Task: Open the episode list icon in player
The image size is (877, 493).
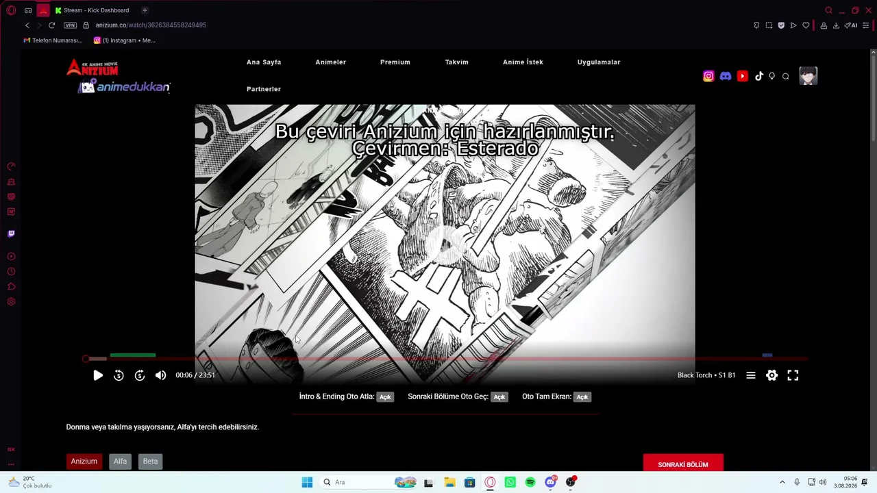Action: 751,375
